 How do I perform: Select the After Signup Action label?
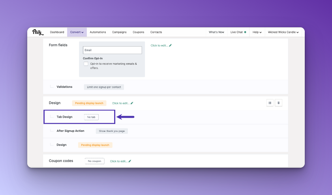[x=70, y=131]
